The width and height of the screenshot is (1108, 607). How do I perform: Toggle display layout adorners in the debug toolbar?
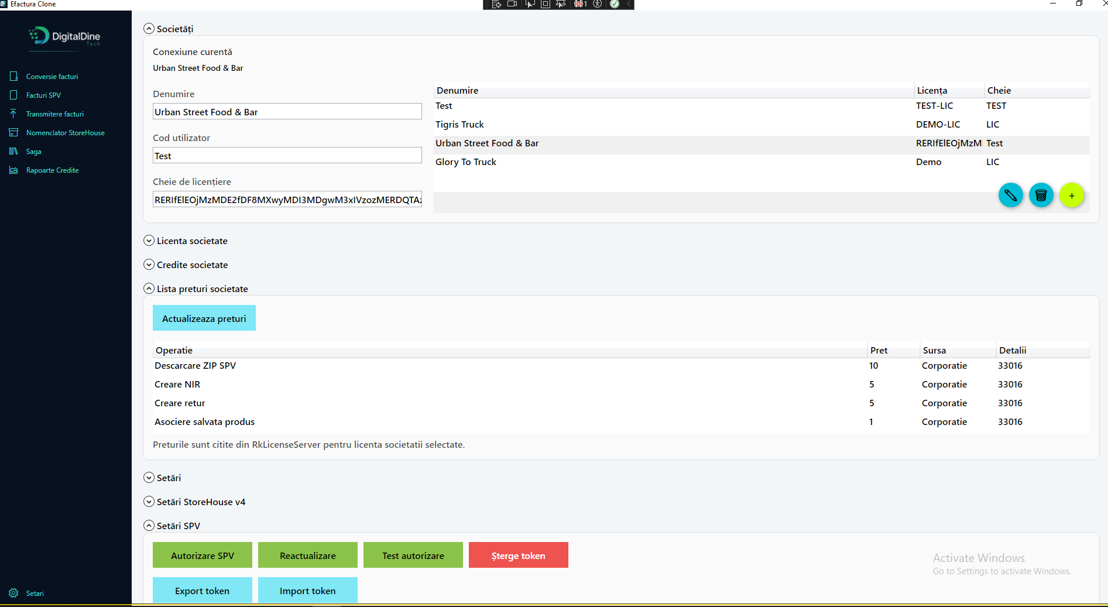[x=545, y=4]
